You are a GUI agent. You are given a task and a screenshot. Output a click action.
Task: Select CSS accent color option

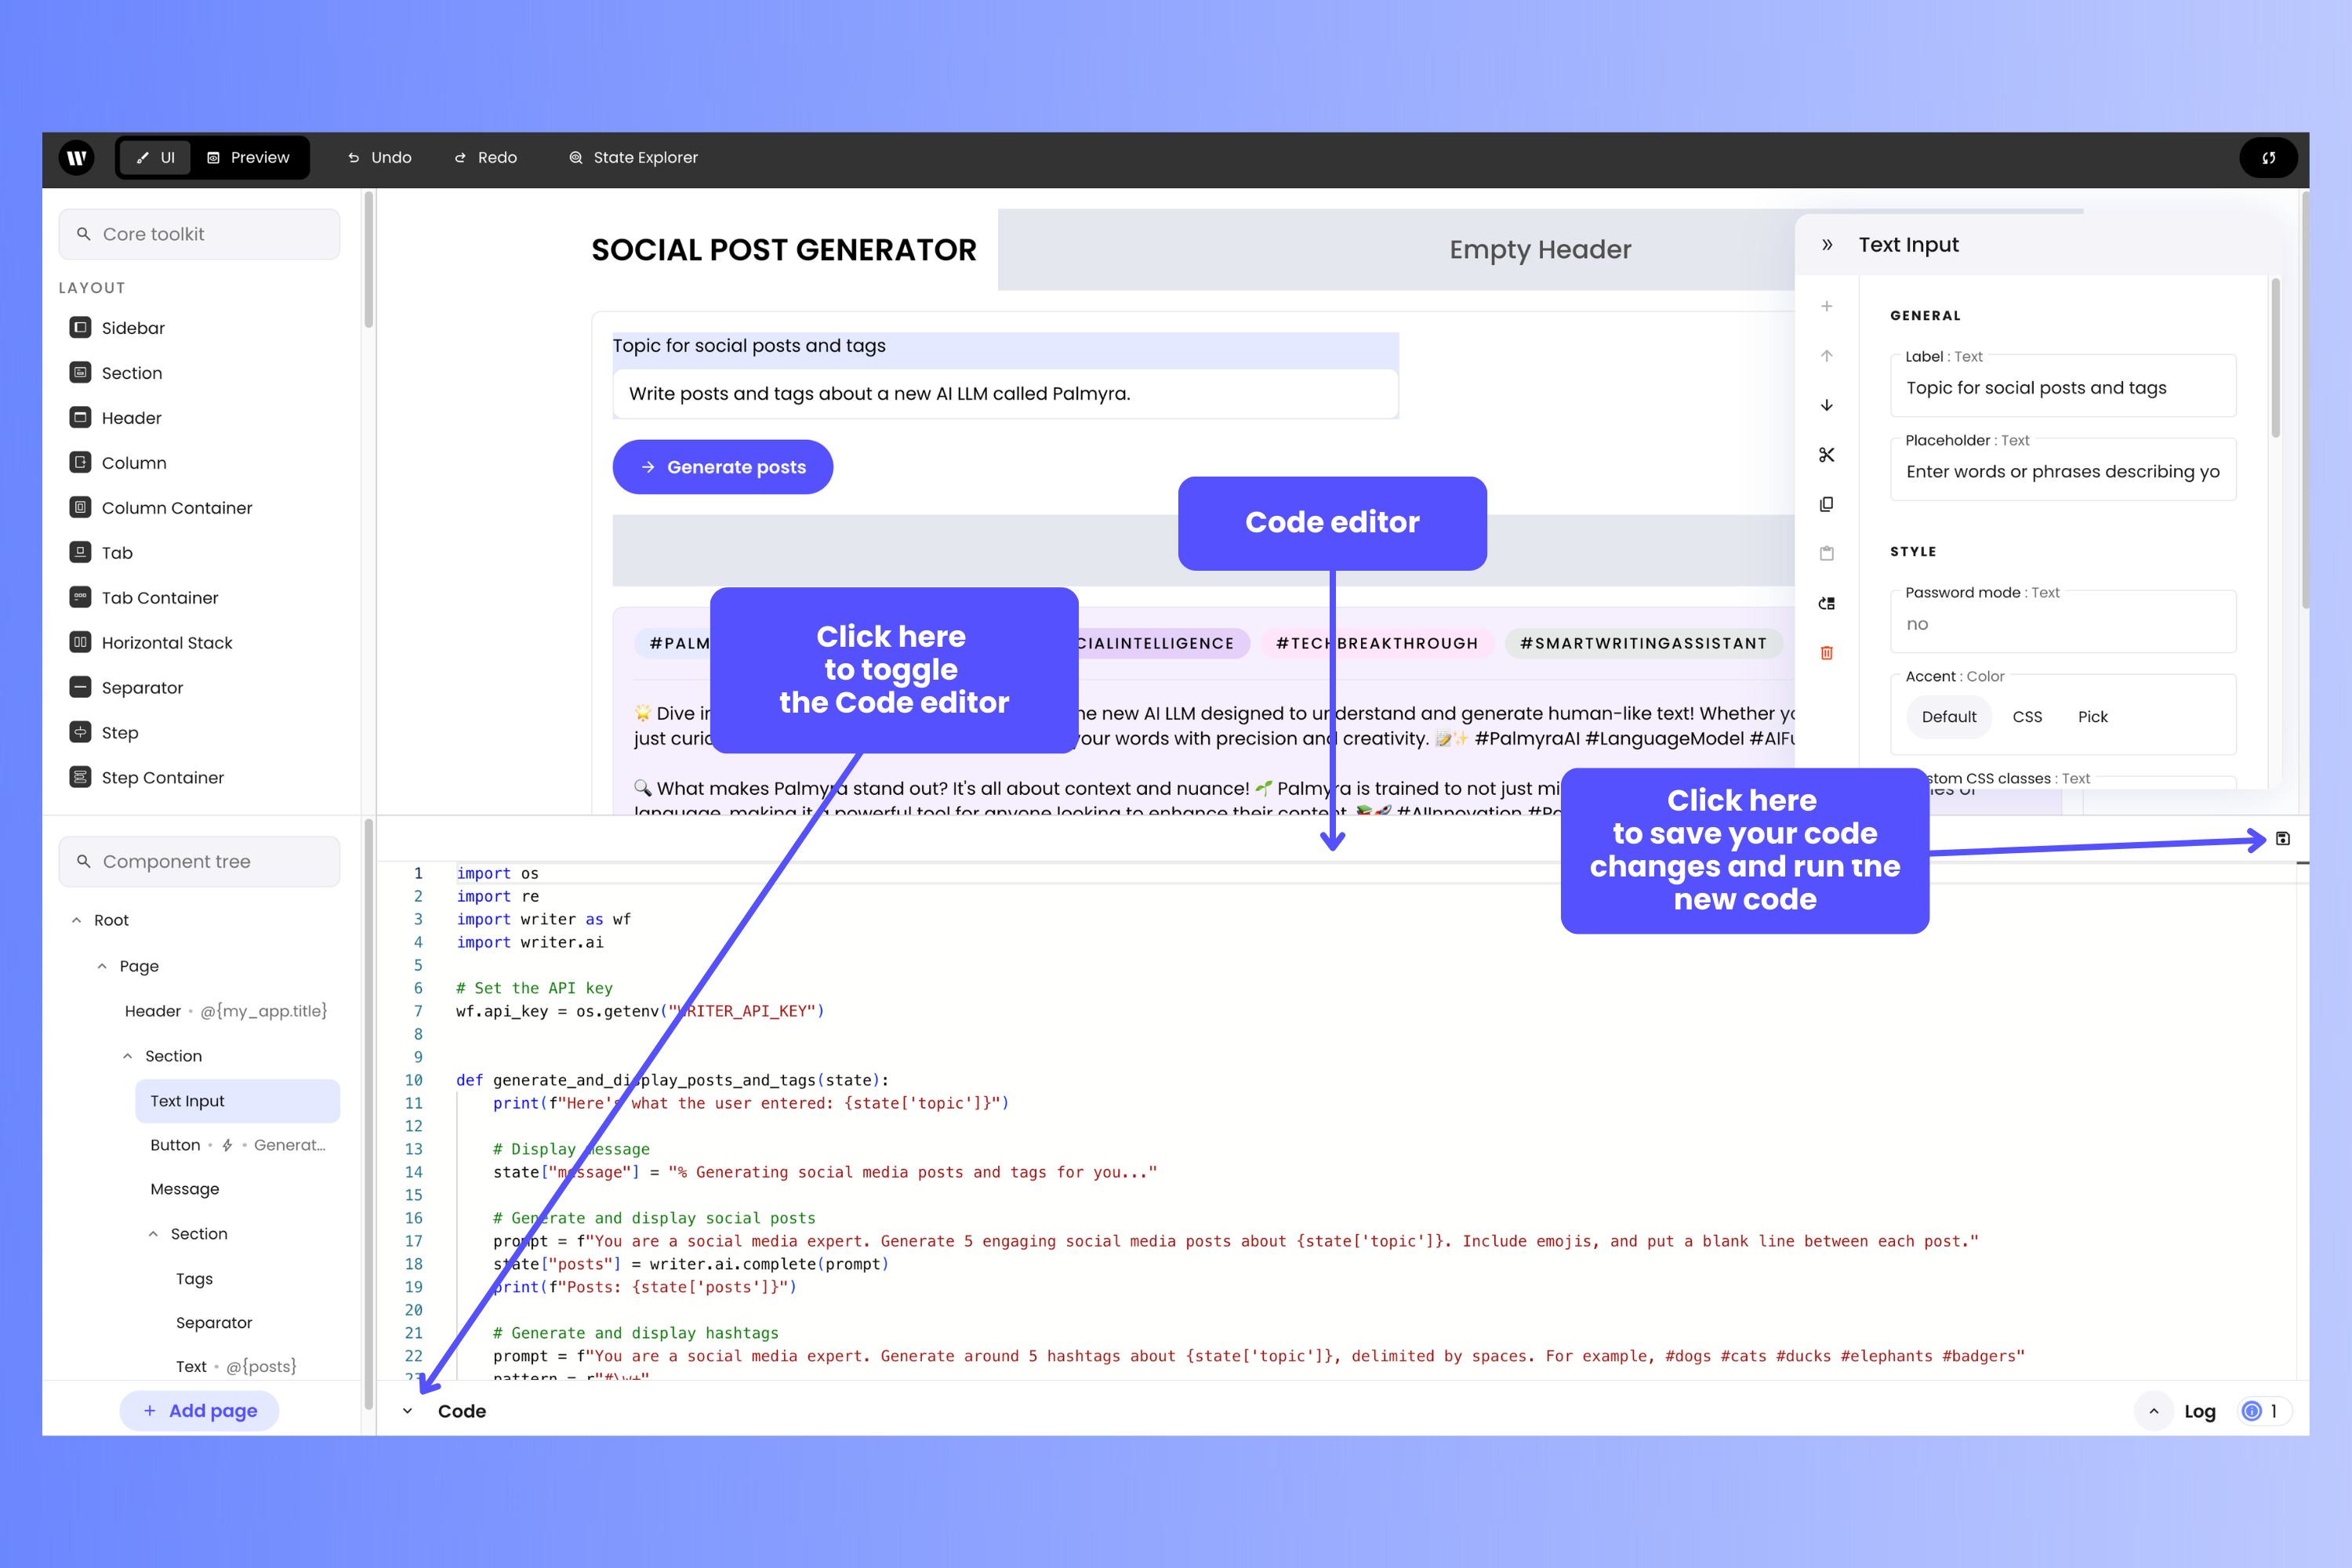pos(2027,717)
